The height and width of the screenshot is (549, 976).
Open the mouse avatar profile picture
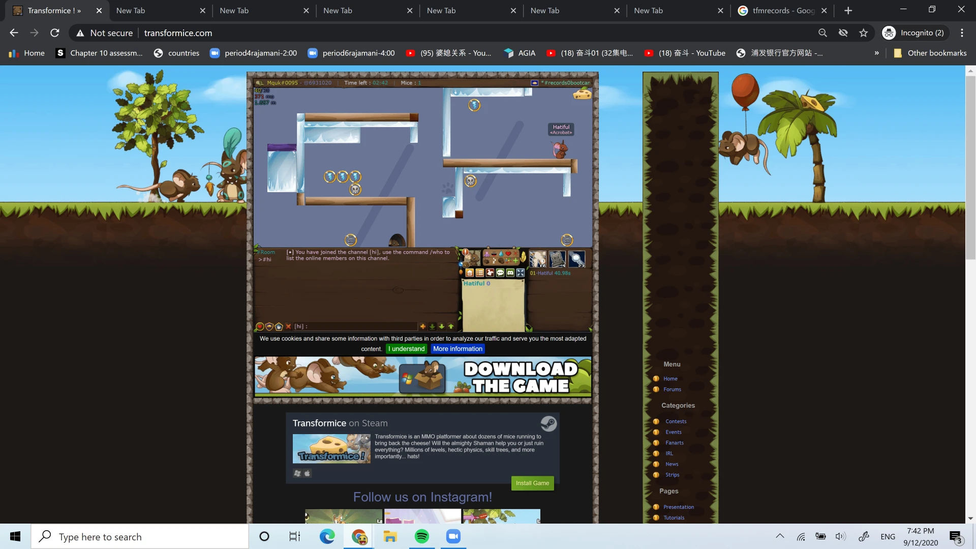(x=472, y=258)
